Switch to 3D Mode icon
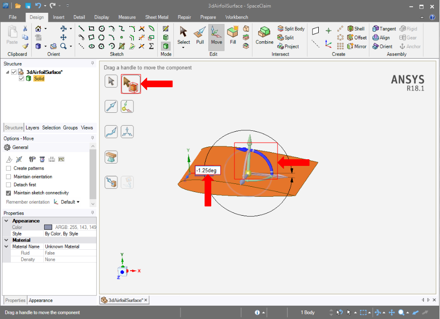The width and height of the screenshot is (440, 319). [x=166, y=46]
